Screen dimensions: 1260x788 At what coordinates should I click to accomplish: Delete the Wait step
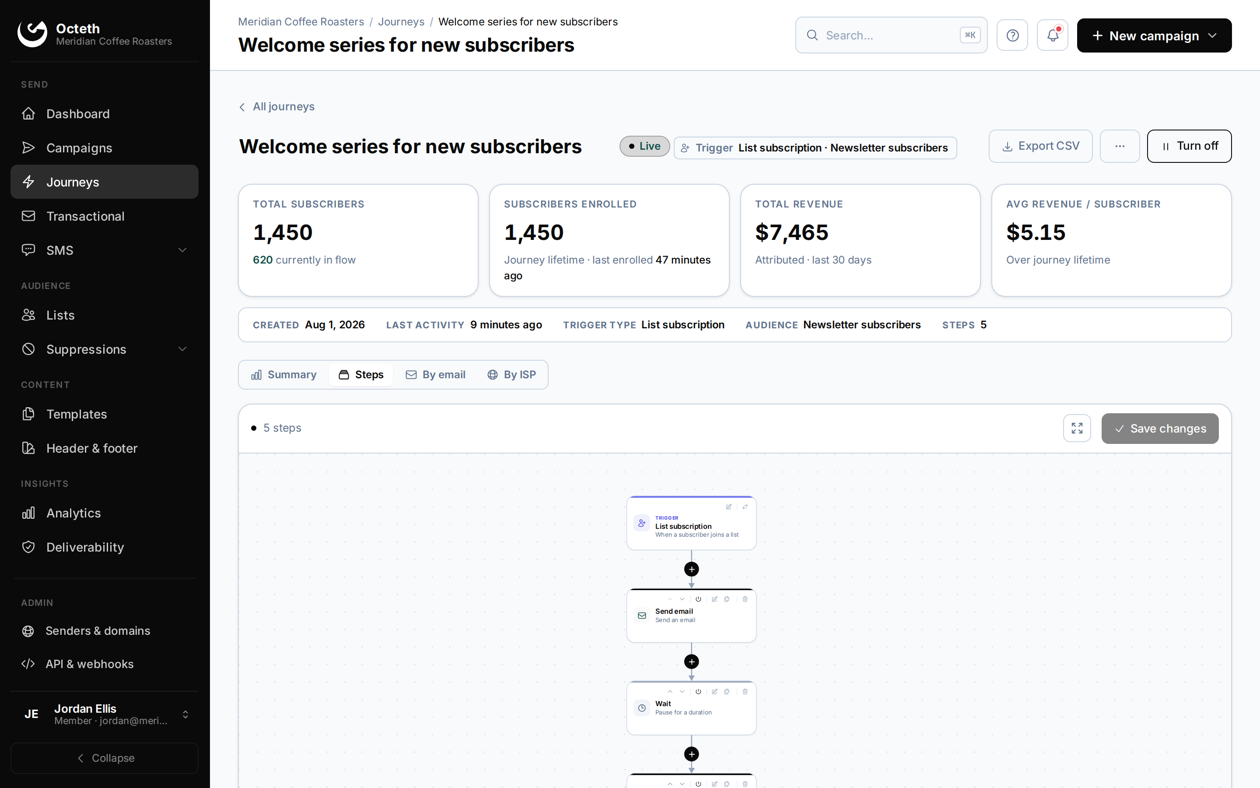coord(745,692)
